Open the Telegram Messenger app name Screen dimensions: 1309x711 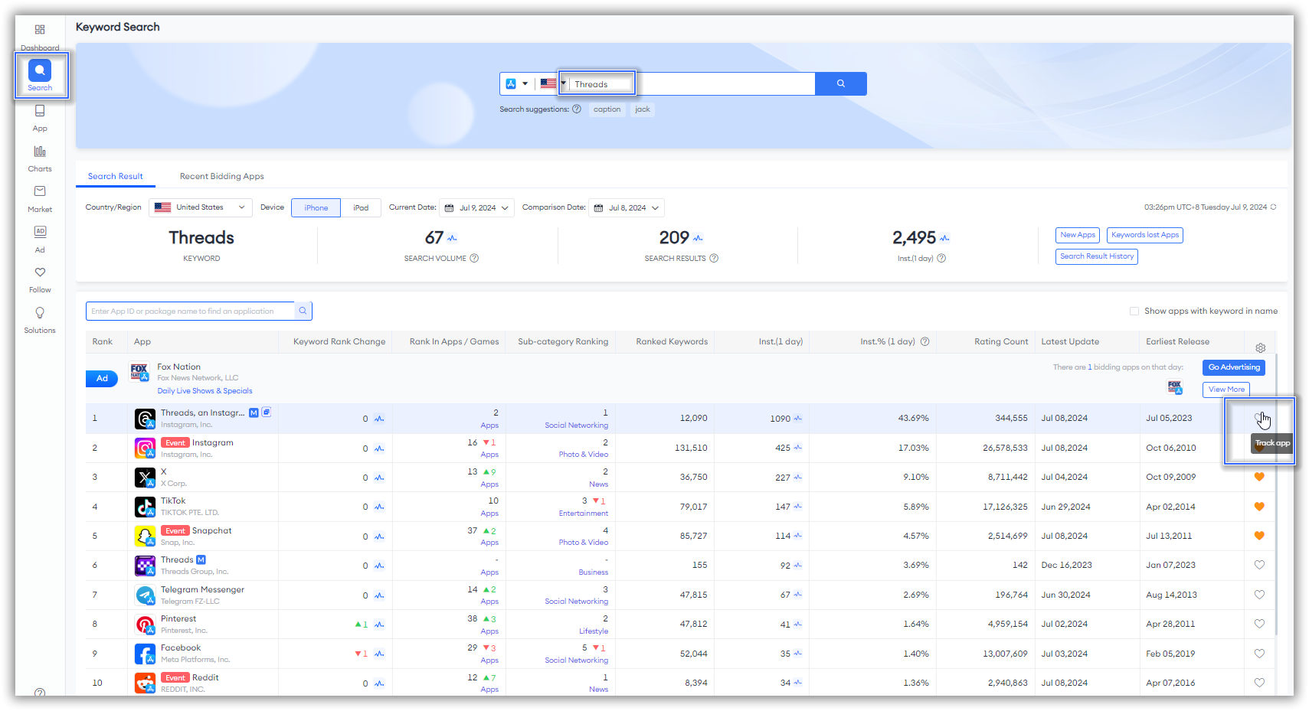click(202, 589)
